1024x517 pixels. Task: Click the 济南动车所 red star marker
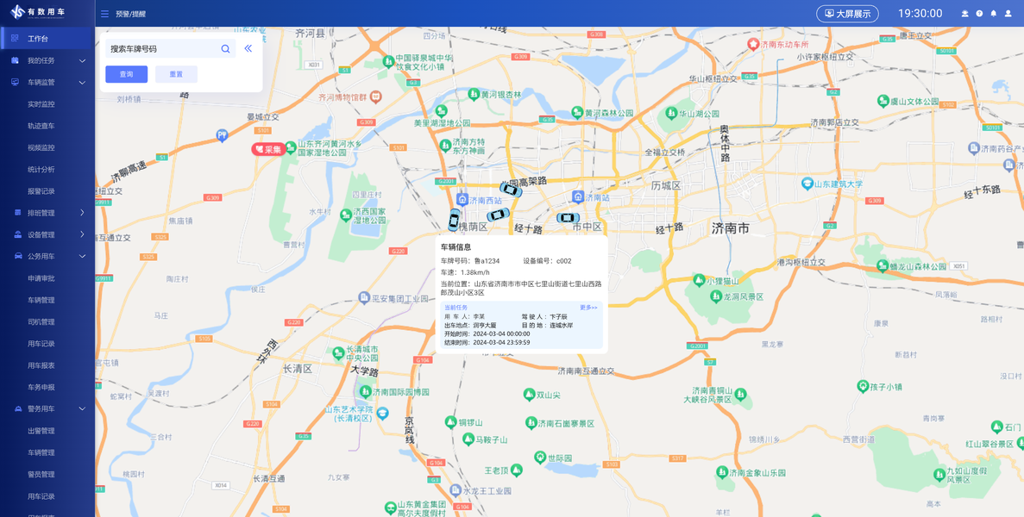(x=754, y=44)
